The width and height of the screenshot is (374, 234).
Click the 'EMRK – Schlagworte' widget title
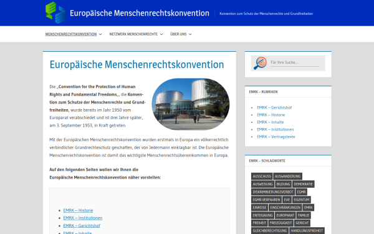pos(267,161)
